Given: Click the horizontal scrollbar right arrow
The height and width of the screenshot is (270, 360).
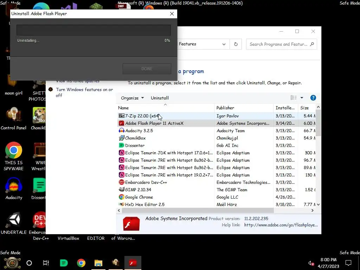Looking at the screenshot, I should point(313,210).
